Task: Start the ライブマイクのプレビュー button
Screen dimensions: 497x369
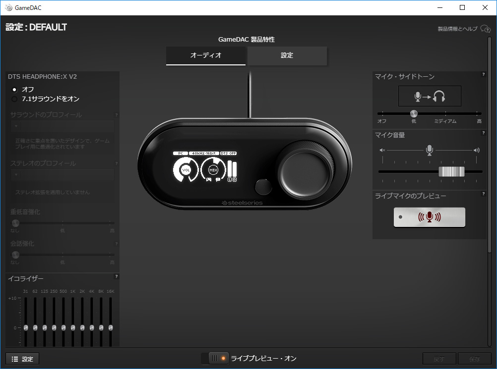Action: [x=430, y=217]
